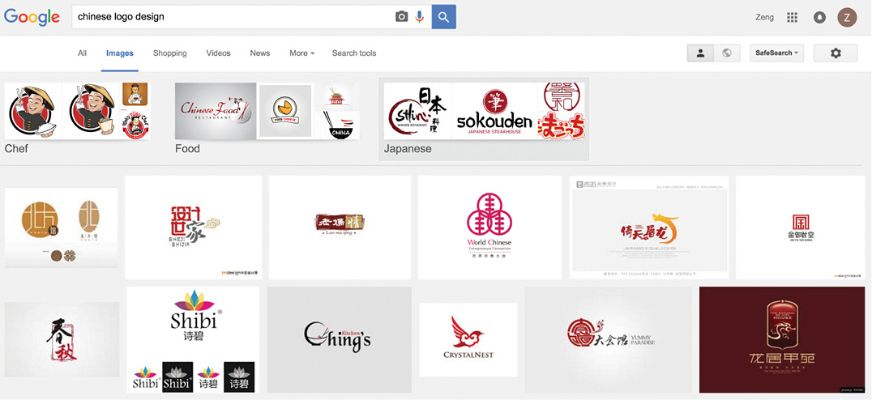Switch to the Shopping tab

(169, 53)
